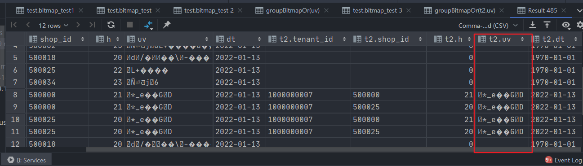Image resolution: width=583 pixels, height=166 pixels.
Task: Click the stop query square icon
Action: [x=130, y=25]
